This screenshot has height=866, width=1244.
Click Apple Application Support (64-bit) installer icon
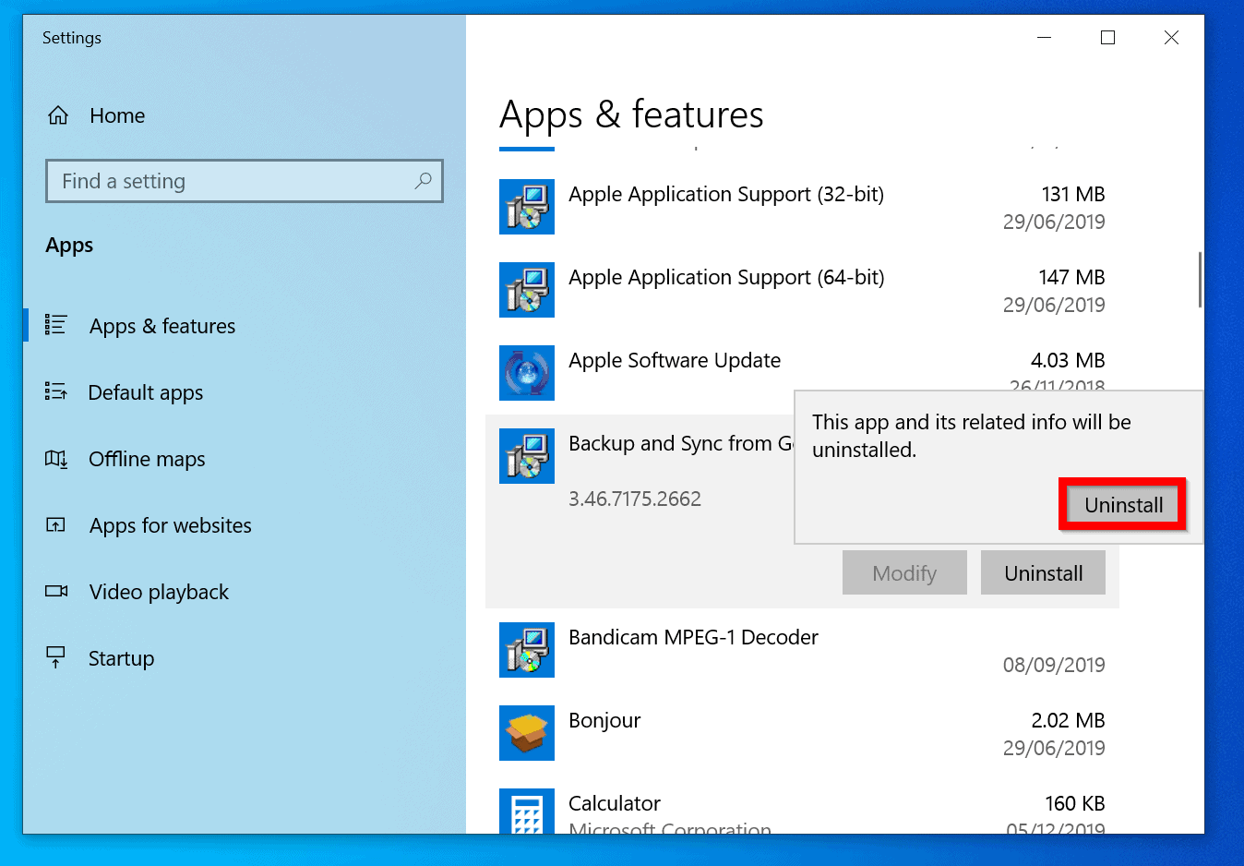coord(527,290)
